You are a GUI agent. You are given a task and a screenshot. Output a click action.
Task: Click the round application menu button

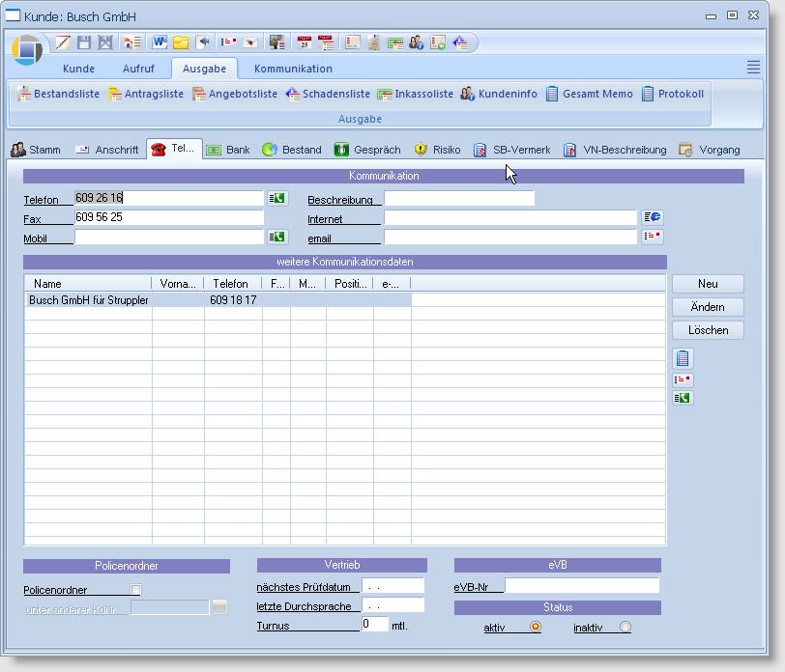pyautogui.click(x=28, y=50)
